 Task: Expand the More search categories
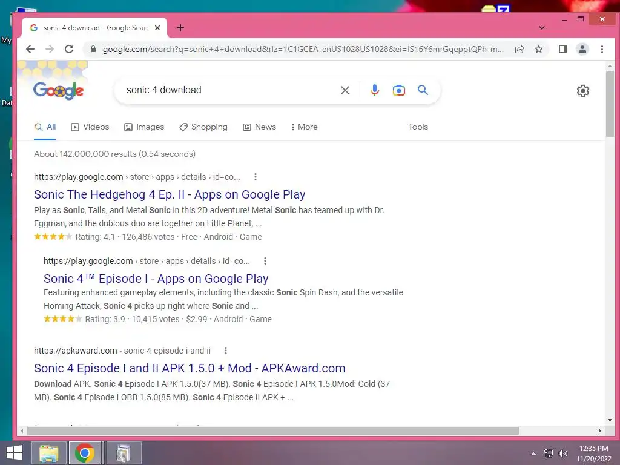coord(304,127)
